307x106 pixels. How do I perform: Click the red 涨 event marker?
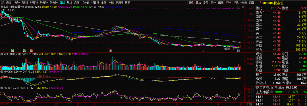pyautogui.click(x=111, y=51)
